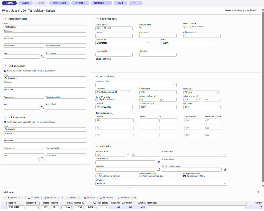Click Lisää liite riville attachment button
This screenshot has width=264, height=211.
pos(128,198)
